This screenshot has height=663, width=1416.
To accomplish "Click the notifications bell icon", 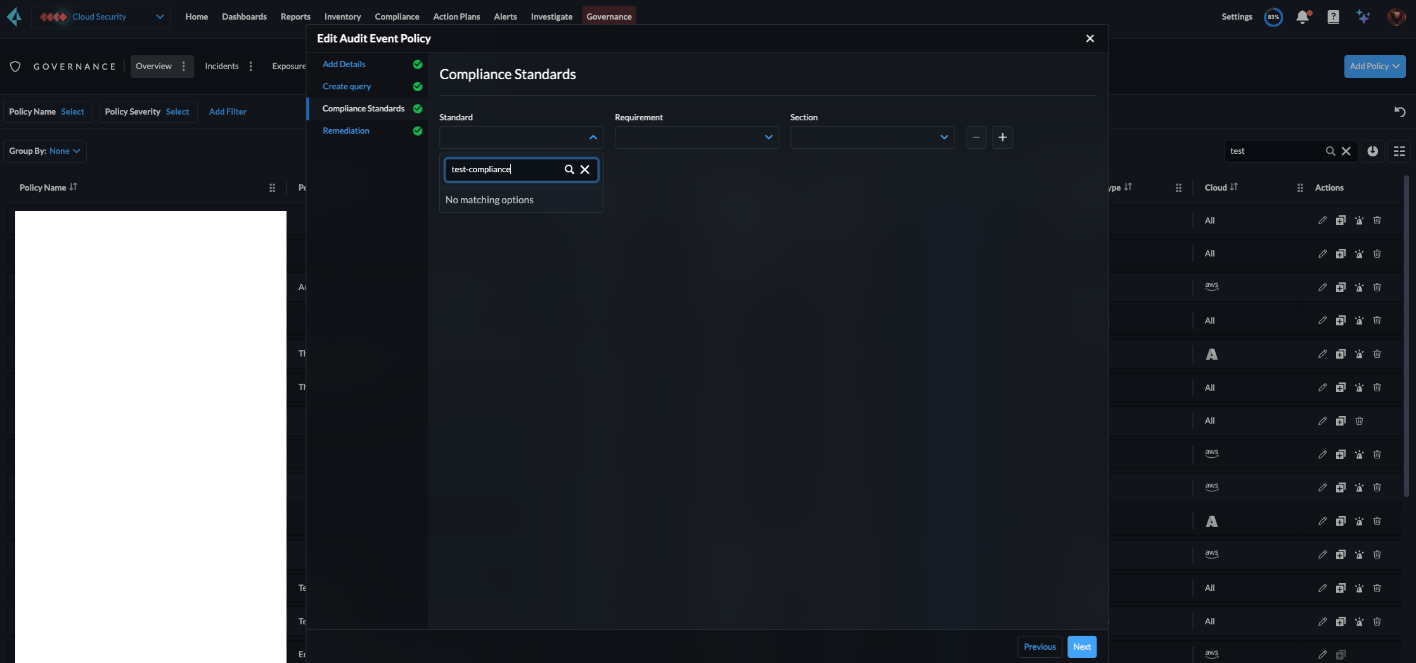I will (x=1303, y=17).
